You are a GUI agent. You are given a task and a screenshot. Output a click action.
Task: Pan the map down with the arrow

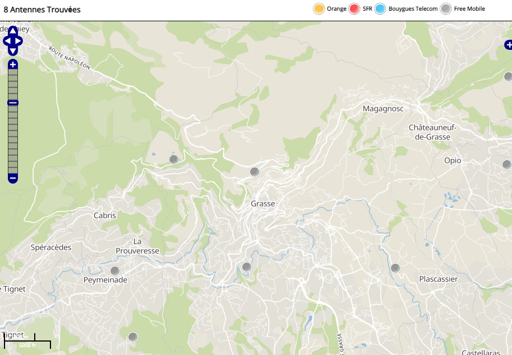(12, 51)
